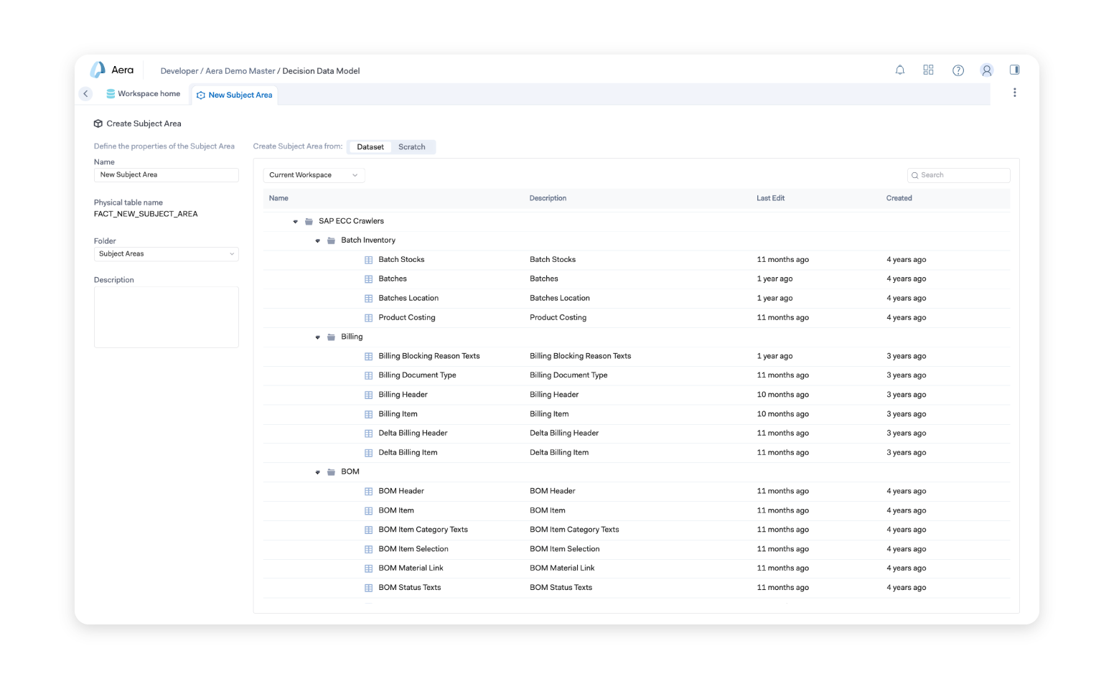
Task: Click the Aera logo icon
Action: [98, 70]
